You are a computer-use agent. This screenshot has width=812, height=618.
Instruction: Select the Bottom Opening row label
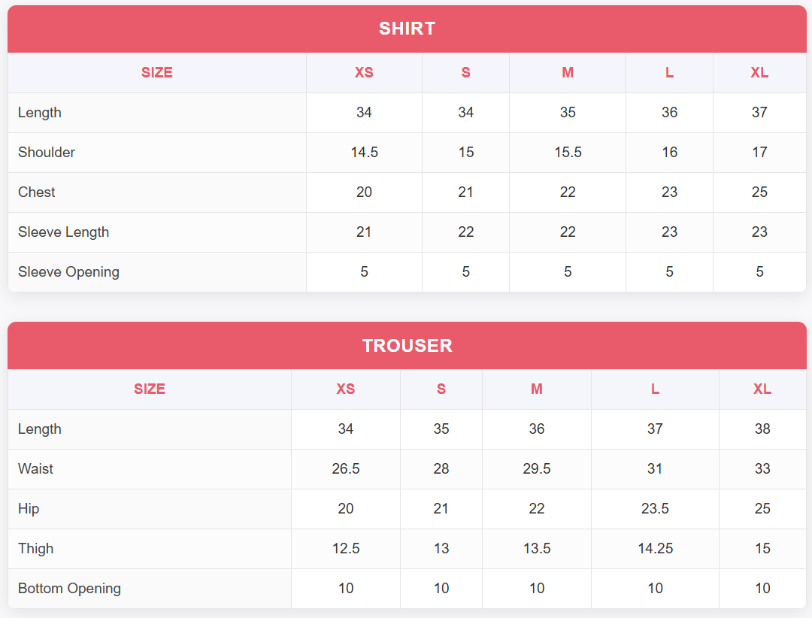pos(69,589)
